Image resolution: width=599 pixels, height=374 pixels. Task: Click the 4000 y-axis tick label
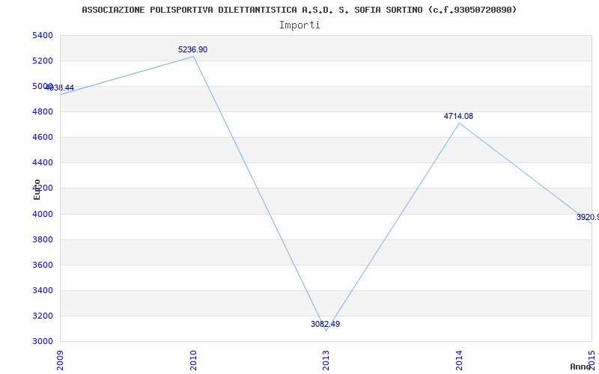tap(43, 214)
